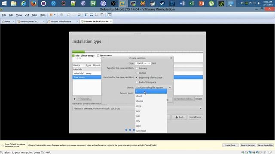Open Excel from the taskbar
The height and width of the screenshot is (154, 275).
click(192, 3)
